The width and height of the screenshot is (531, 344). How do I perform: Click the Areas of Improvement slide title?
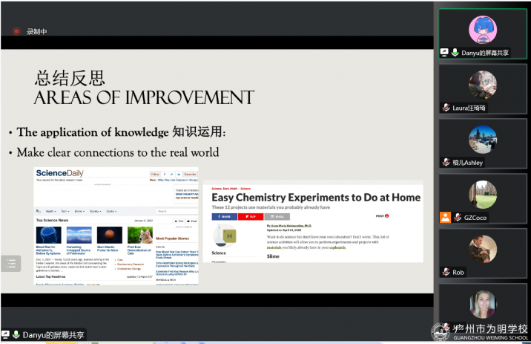click(x=144, y=97)
